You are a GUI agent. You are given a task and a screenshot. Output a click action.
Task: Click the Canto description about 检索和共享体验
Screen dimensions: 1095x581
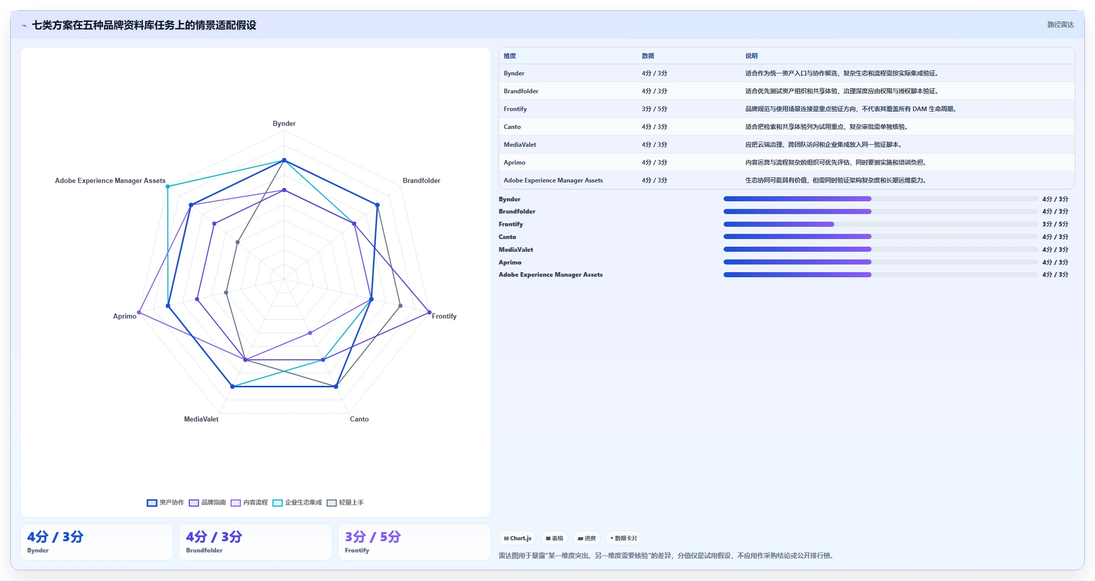point(826,127)
